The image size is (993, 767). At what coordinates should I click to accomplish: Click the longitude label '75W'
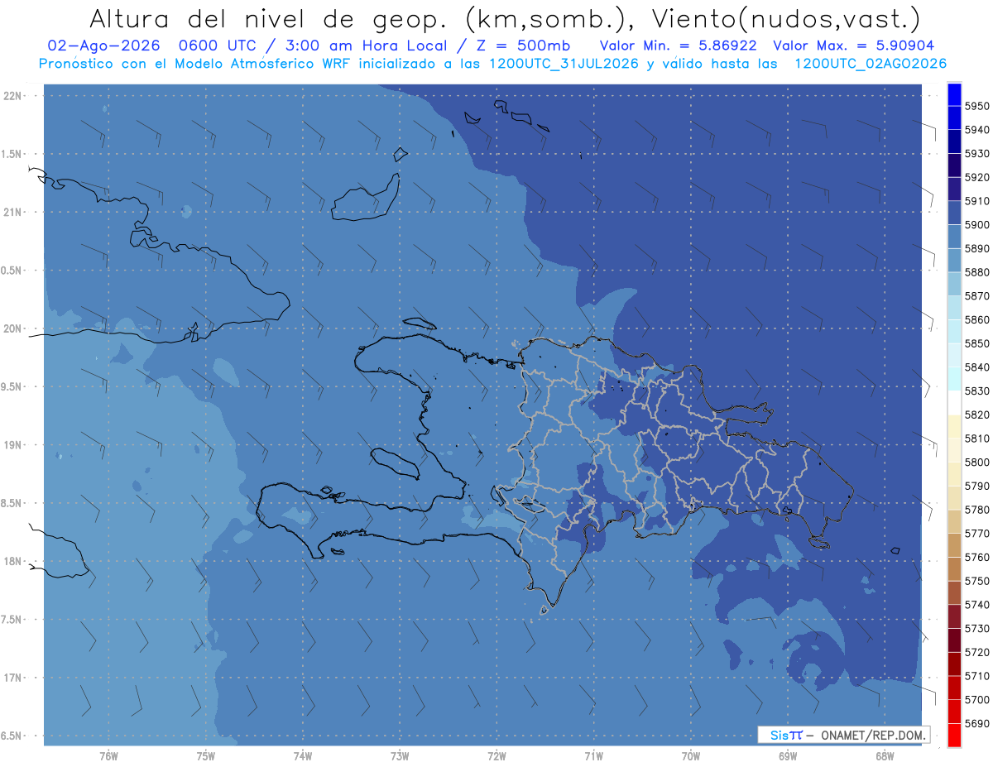pos(206,755)
